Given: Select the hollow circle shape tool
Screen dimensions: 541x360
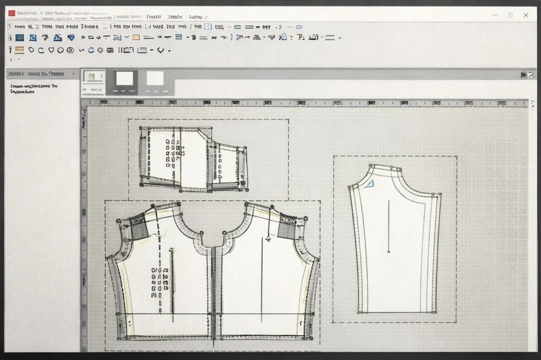Looking at the screenshot, I should click(x=60, y=50).
